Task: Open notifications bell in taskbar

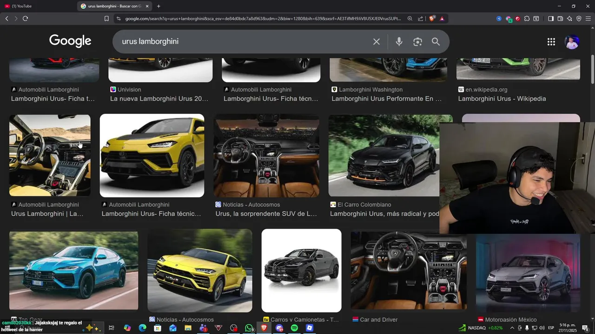Action: point(585,328)
